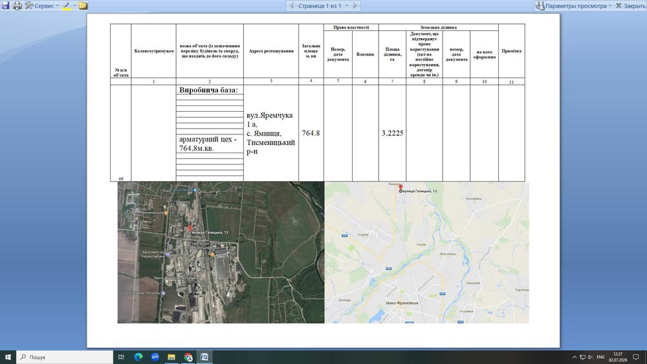This screenshot has height=364, width=647.
Task: Go to next page arrow
Action: click(x=355, y=6)
